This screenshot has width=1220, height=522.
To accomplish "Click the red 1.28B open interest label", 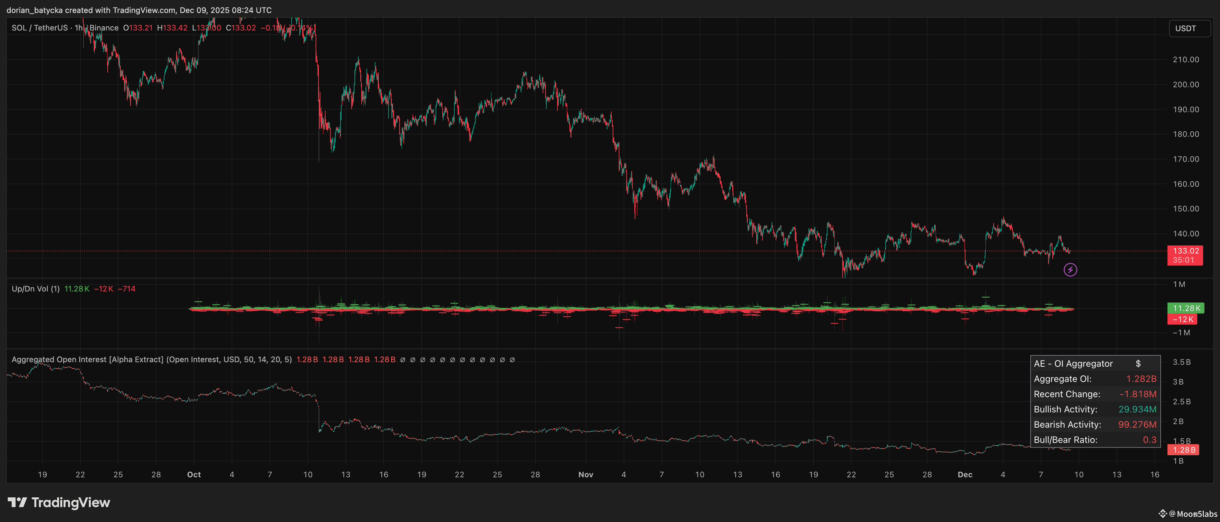I will tap(1184, 449).
